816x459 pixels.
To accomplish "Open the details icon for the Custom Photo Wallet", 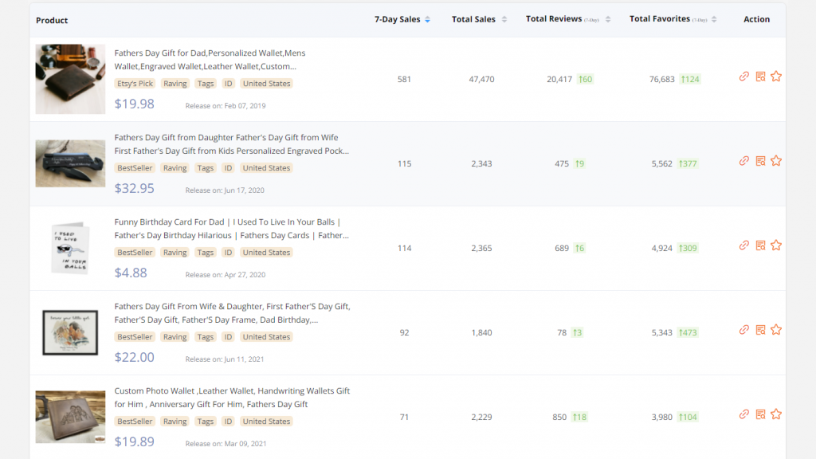I will point(760,414).
